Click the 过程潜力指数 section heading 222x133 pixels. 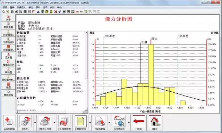26,98
